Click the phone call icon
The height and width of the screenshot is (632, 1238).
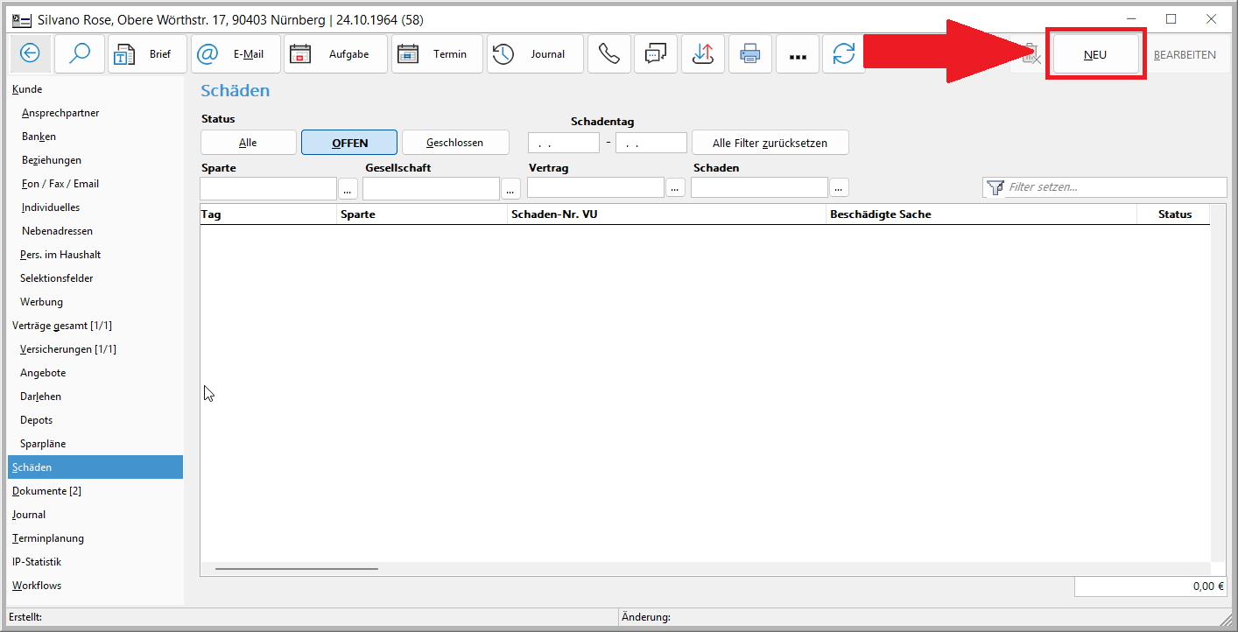pos(608,54)
